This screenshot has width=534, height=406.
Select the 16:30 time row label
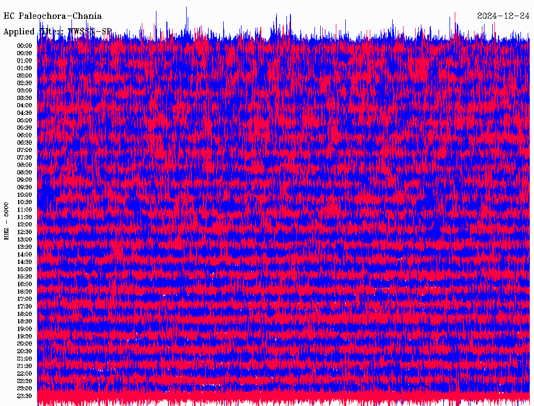point(25,292)
